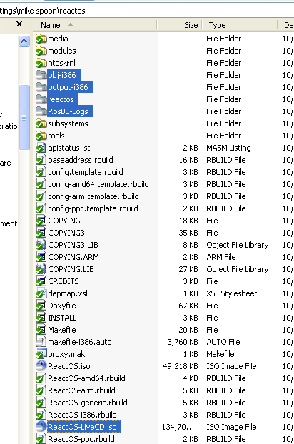Select the COPYING.ARM file name
The width and height of the screenshot is (294, 444).
pos(73,257)
